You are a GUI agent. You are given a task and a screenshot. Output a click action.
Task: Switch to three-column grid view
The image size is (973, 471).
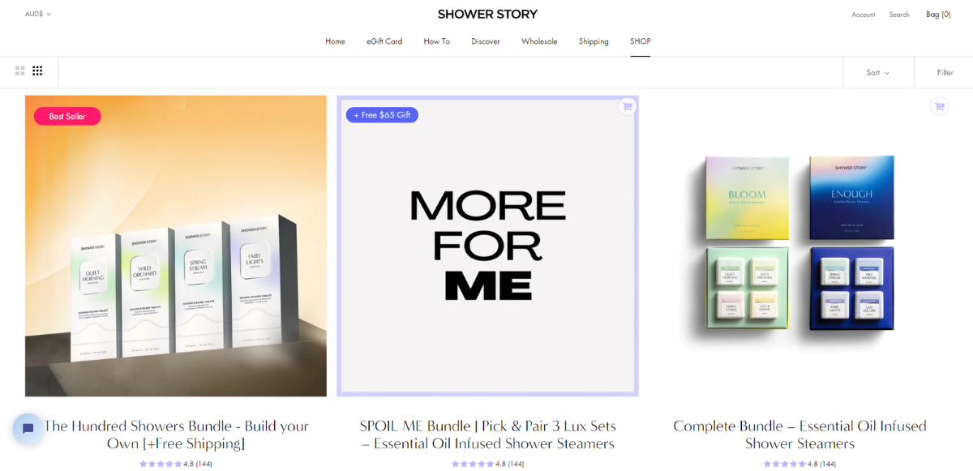point(37,71)
